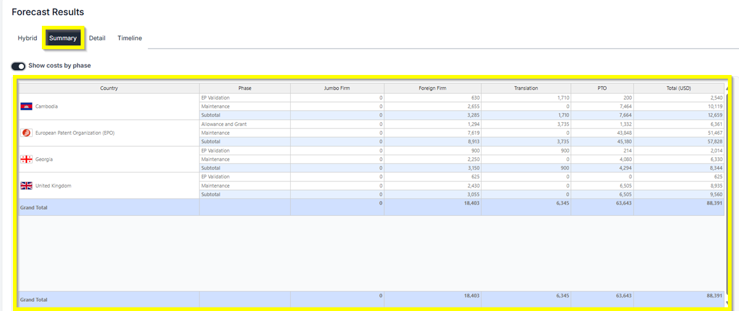Click the 45,180 PTO subtotal value

pos(624,141)
